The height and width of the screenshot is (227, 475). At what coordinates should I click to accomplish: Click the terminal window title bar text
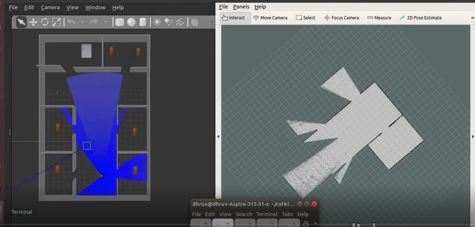[x=243, y=204]
